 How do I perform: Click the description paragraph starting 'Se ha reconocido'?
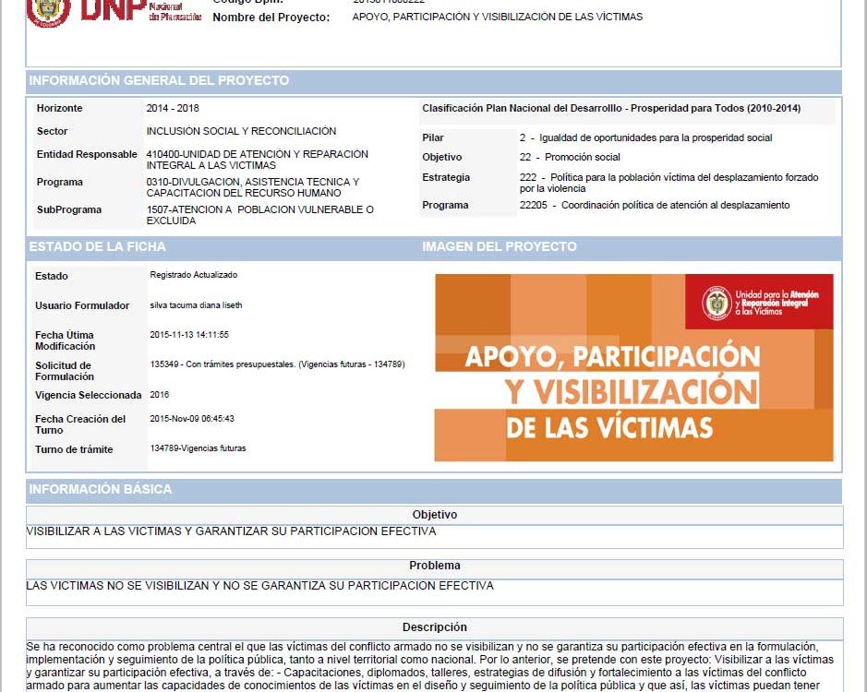point(430,666)
